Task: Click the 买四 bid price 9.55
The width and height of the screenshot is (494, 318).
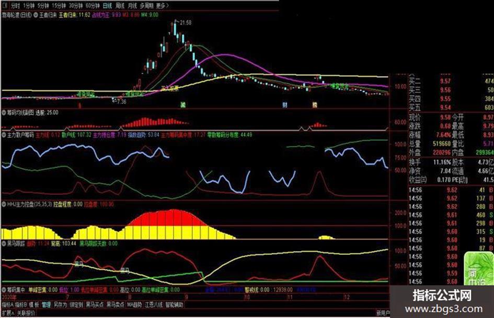Action: [x=445, y=99]
